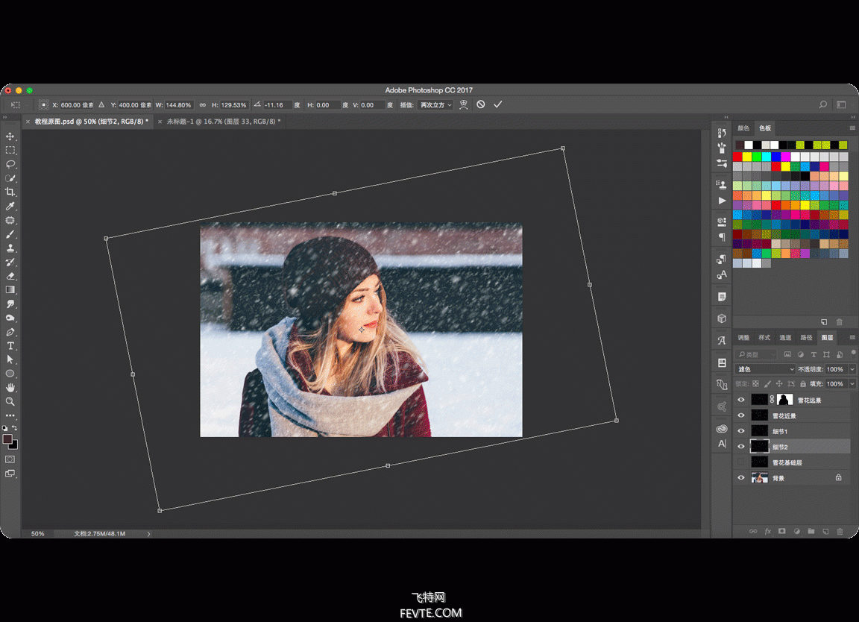Open the Paragraph panel icon
The image size is (859, 622).
[722, 236]
